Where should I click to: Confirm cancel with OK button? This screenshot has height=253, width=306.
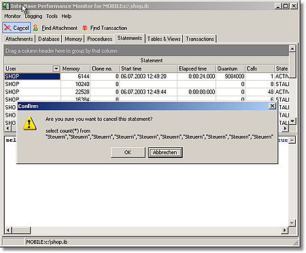click(128, 153)
